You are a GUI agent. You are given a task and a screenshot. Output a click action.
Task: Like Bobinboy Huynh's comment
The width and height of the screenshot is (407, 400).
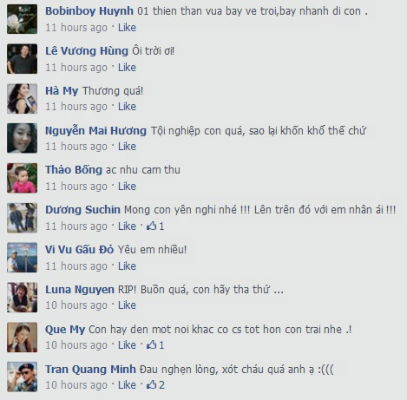(127, 28)
